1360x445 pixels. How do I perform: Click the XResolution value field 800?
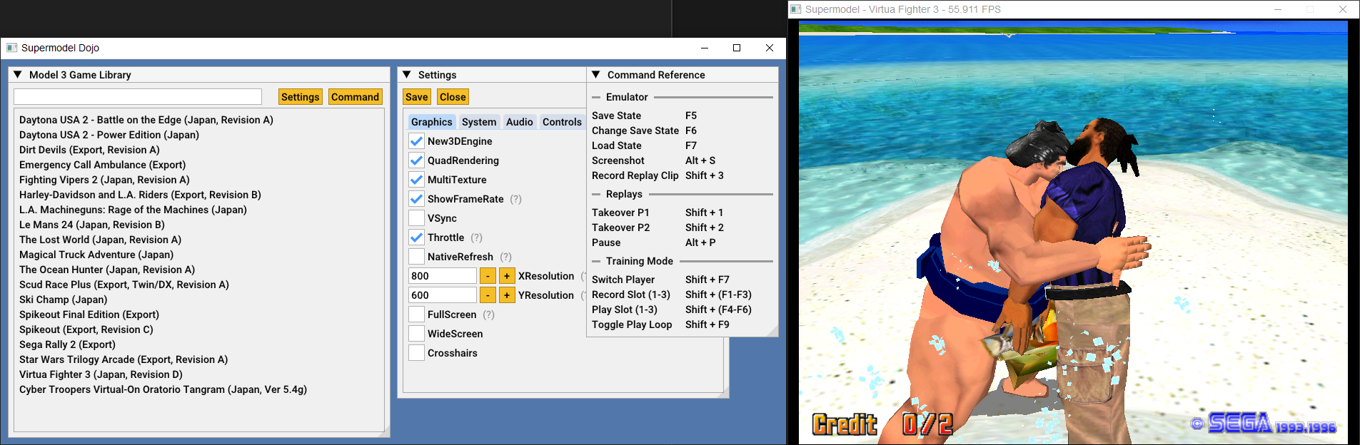point(443,276)
